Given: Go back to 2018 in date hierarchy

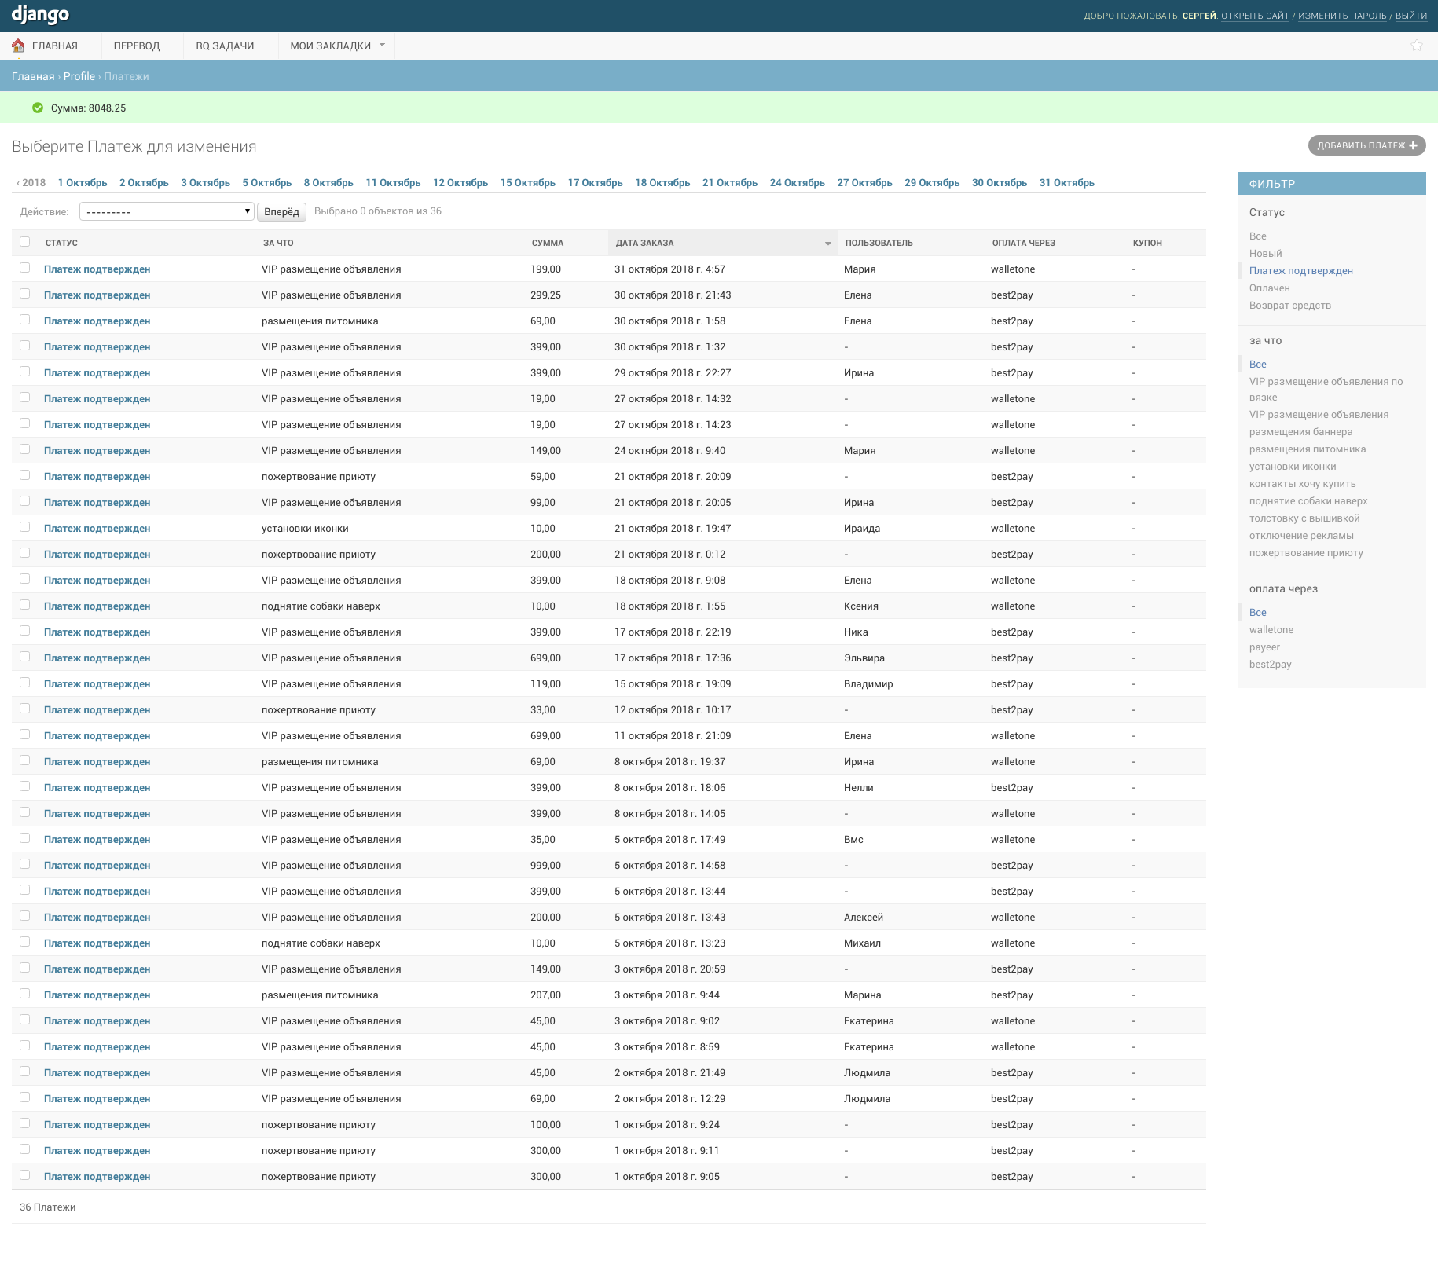Looking at the screenshot, I should pyautogui.click(x=31, y=183).
